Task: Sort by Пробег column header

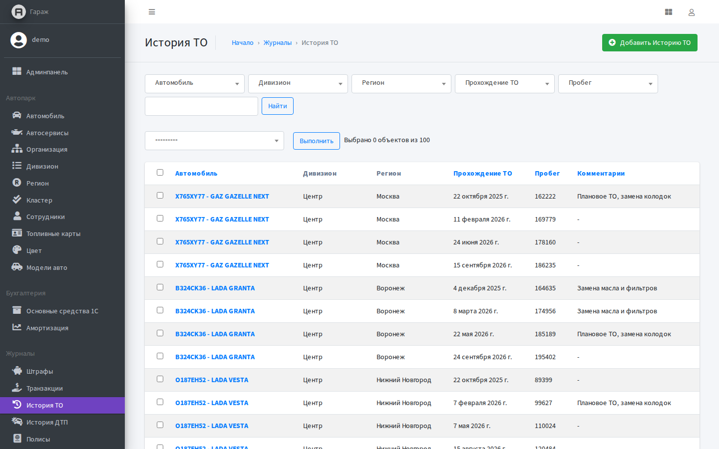Action: (x=547, y=173)
